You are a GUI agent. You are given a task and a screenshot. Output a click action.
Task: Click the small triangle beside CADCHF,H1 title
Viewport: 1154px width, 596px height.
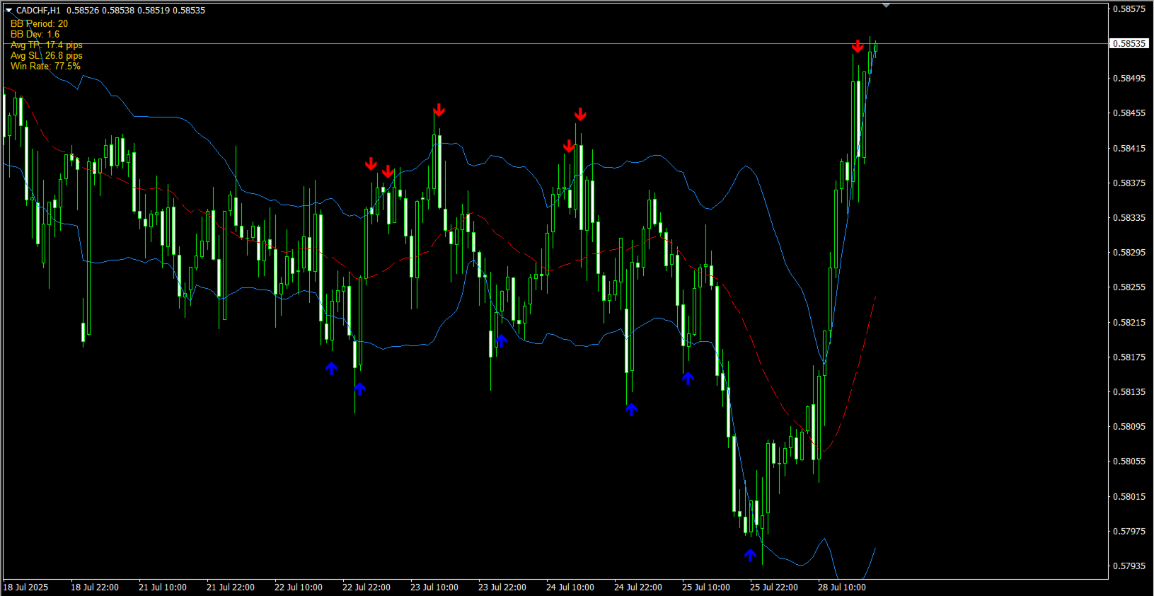[x=8, y=11]
